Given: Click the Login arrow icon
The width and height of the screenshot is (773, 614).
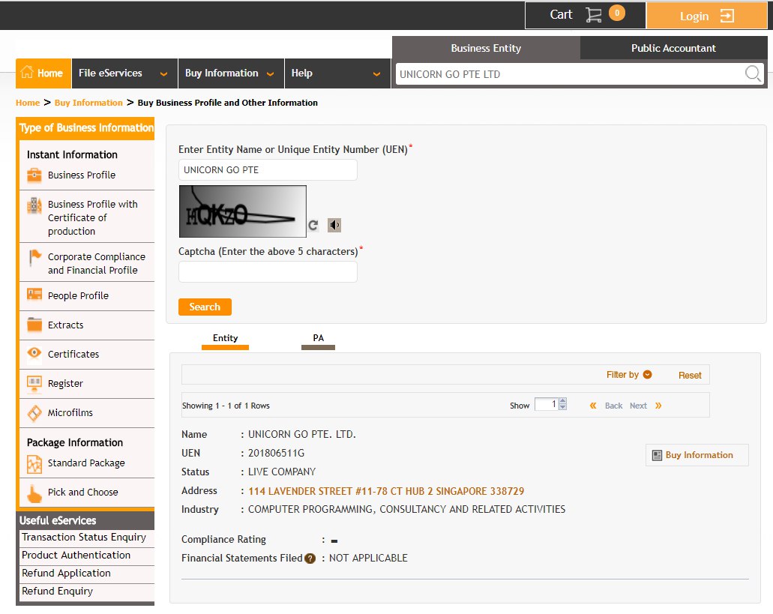Looking at the screenshot, I should point(727,16).
